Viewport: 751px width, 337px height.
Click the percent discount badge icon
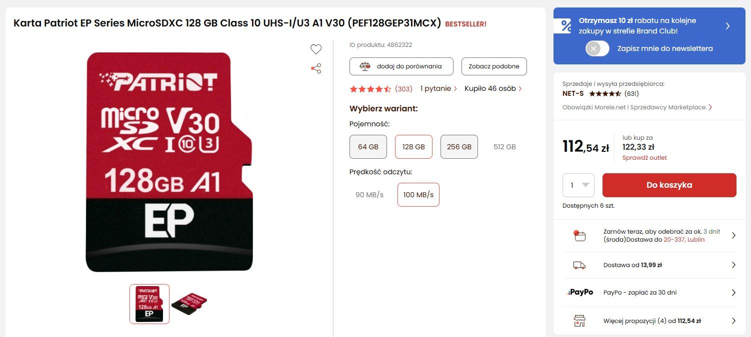[565, 25]
